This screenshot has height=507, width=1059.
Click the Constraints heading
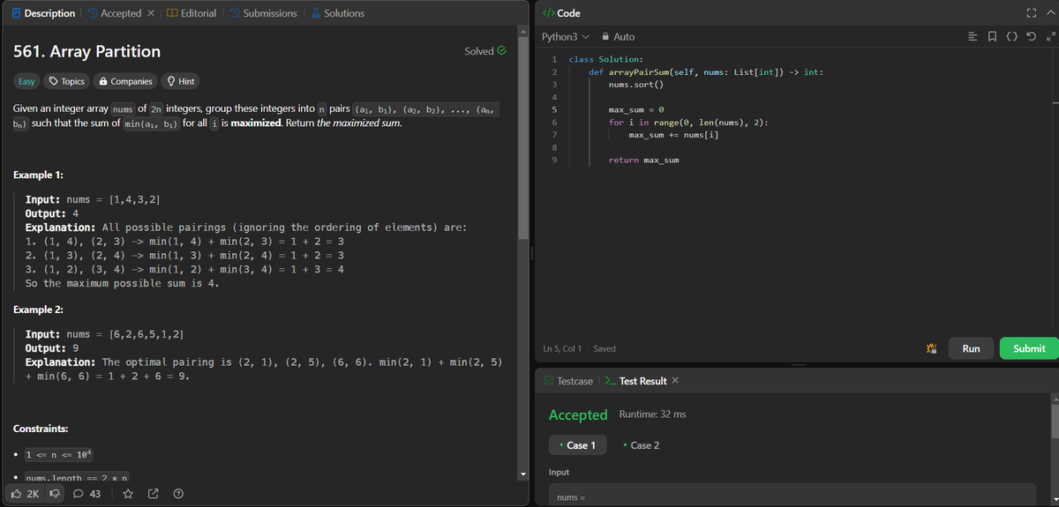tap(41, 429)
